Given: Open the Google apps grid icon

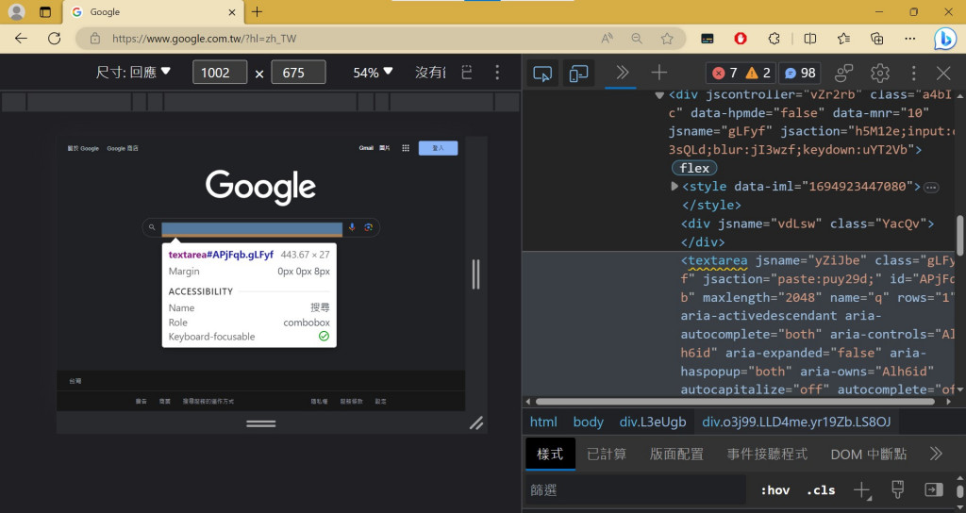Looking at the screenshot, I should click(x=406, y=148).
